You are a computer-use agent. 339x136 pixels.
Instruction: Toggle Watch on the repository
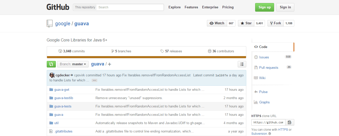pyautogui.click(x=217, y=23)
